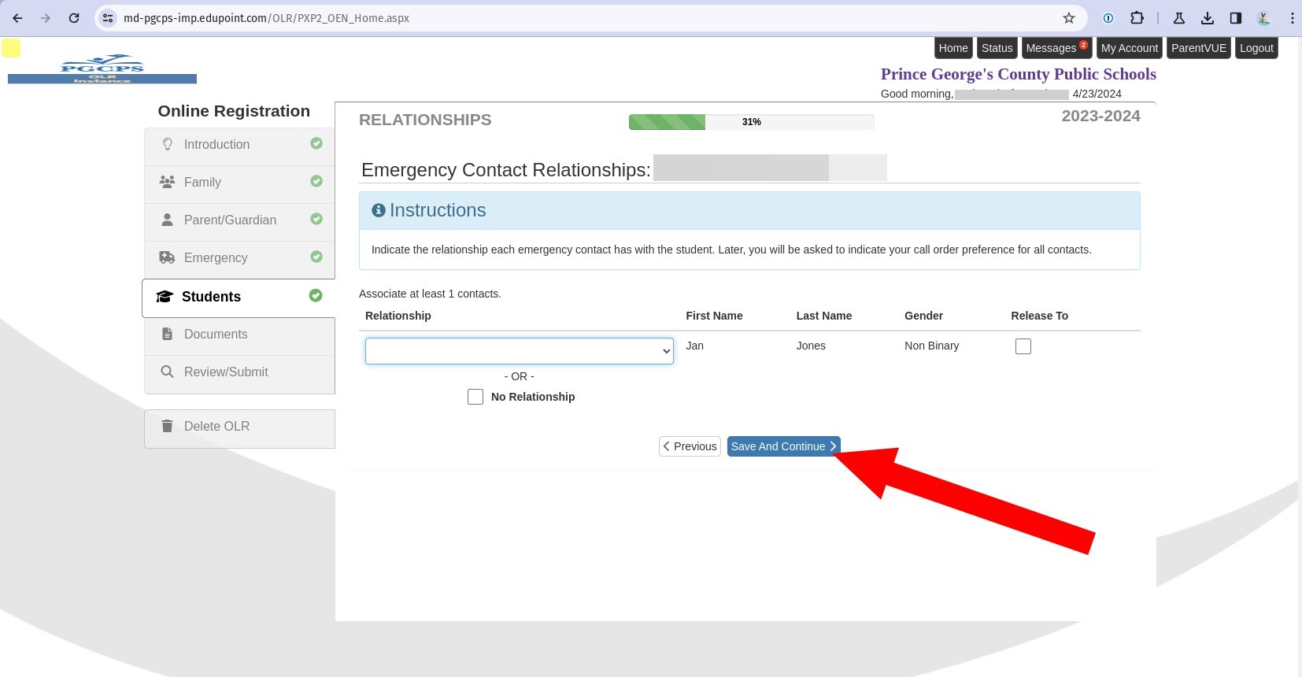Click the 31% registration progress bar
Screen dimensions: 1302x677
coord(751,122)
